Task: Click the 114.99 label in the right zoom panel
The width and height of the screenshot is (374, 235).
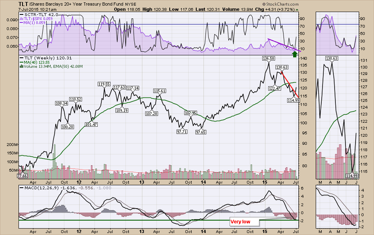Action: click(352, 176)
